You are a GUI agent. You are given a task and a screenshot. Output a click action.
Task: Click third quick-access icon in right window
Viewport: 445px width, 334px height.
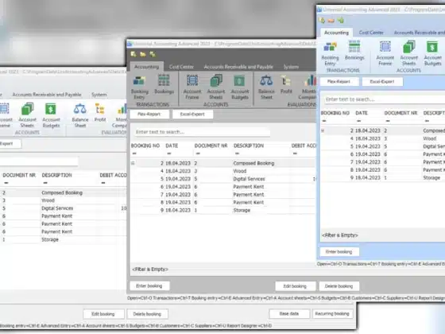point(341,21)
